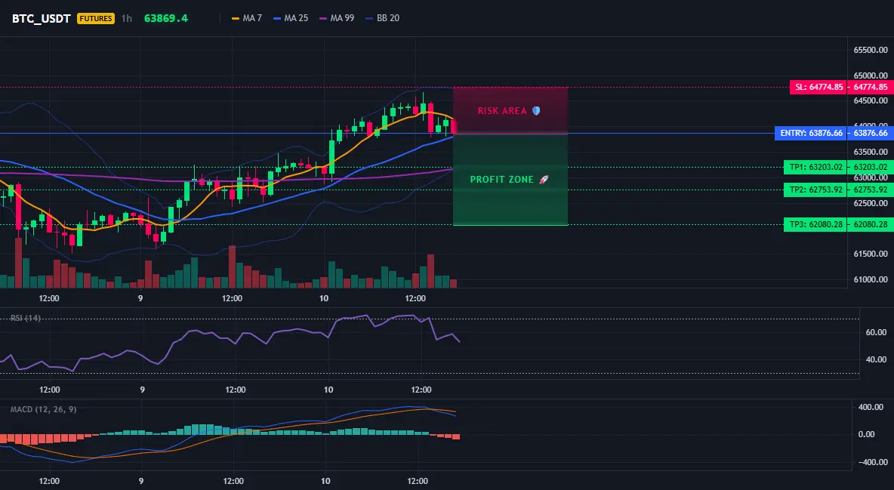This screenshot has height=490, width=894.
Task: Click the TP2: 62753.92 label
Action: 815,190
